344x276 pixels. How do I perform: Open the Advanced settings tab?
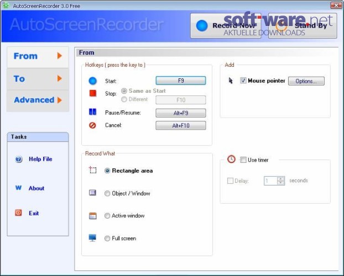pos(38,100)
